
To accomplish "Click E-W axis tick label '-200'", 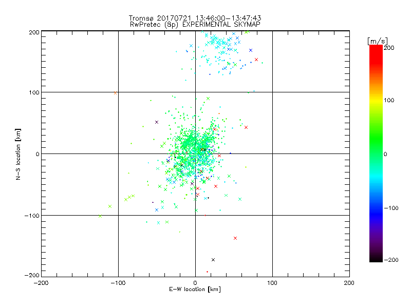I will coord(41,283).
